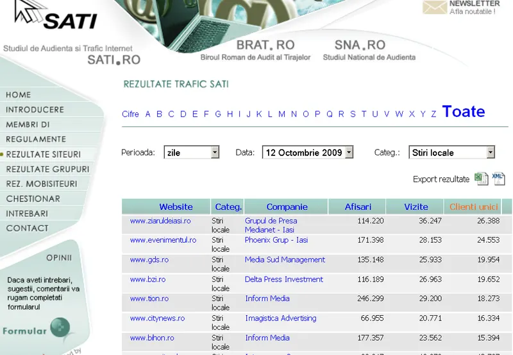The height and width of the screenshot is (355, 513).
Task: Visit SNA.RO Studiul National de Audienta link
Action: click(369, 50)
